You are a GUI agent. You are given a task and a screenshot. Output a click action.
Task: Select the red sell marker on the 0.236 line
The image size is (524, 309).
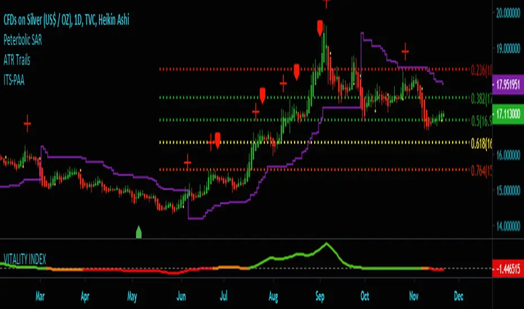tap(296, 72)
